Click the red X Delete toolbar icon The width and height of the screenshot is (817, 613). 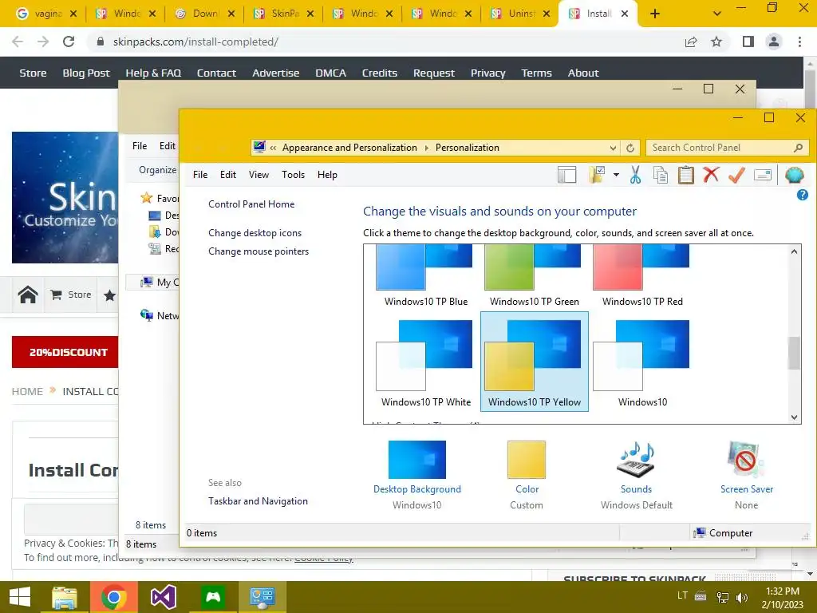pos(711,175)
